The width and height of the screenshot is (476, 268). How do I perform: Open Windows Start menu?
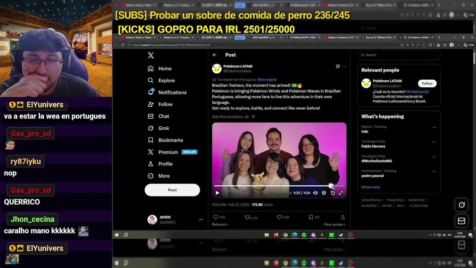pos(117,235)
